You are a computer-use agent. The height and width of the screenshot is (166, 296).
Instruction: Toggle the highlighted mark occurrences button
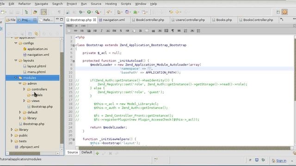pos(44,12)
